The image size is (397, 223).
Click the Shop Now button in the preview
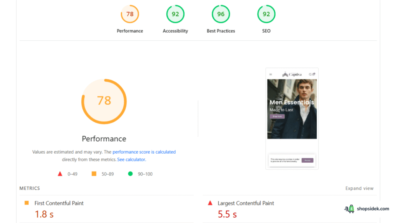(x=277, y=116)
